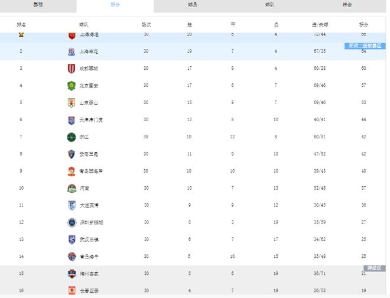390x298 pixels.
Task: Open the Chengdu Rongcheng (成都蓉城) badge icon
Action: pyautogui.click(x=71, y=69)
